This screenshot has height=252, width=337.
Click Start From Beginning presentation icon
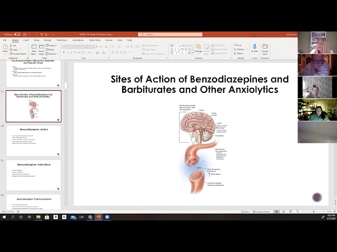42,34
